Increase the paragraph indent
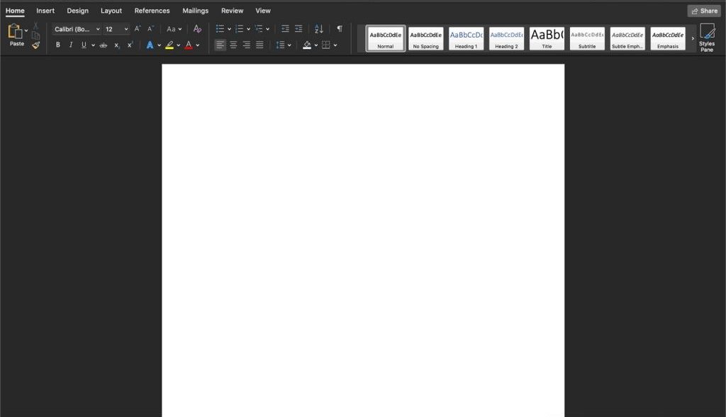726x417 pixels. coord(298,29)
